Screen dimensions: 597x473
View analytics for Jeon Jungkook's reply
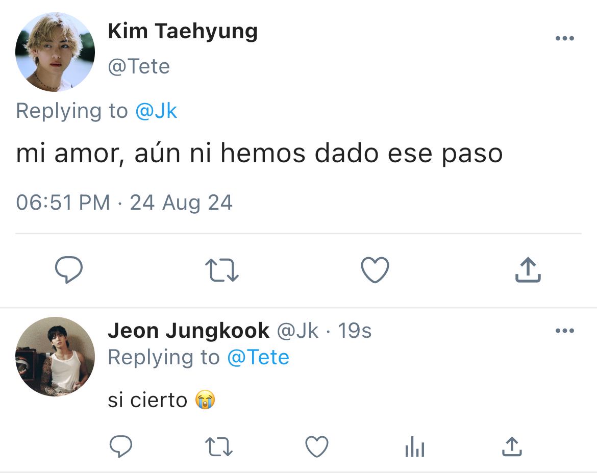coord(415,446)
